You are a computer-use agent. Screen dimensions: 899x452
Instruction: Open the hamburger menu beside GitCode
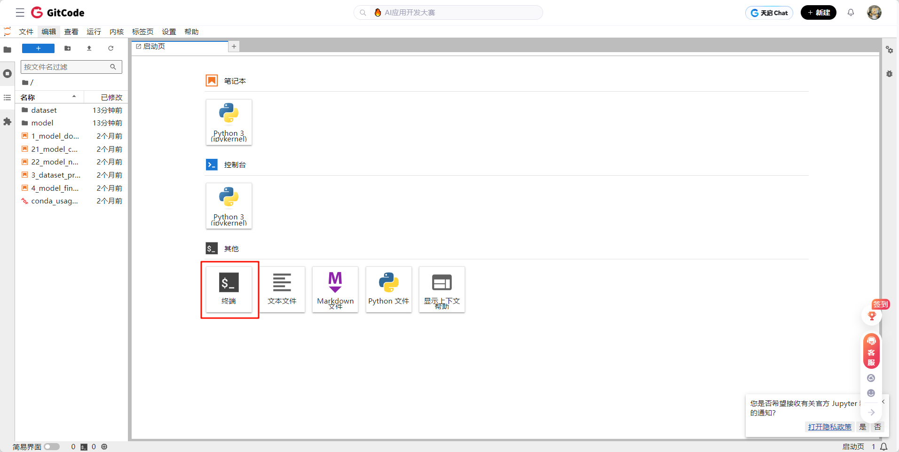(x=20, y=13)
